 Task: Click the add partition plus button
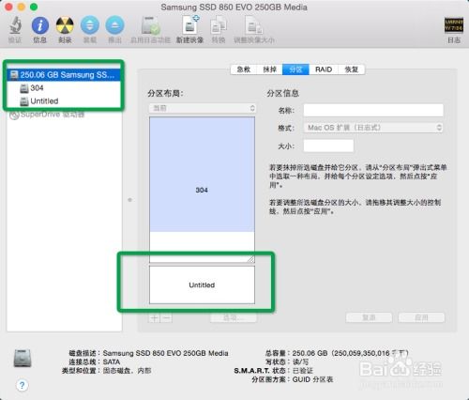pyautogui.click(x=154, y=318)
